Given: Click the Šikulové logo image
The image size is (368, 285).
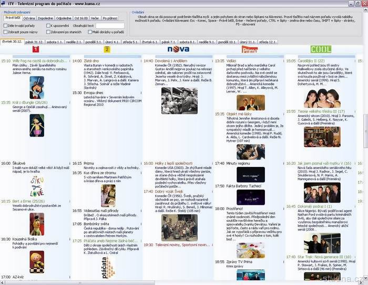Looking at the screenshot, I should coord(37,186).
